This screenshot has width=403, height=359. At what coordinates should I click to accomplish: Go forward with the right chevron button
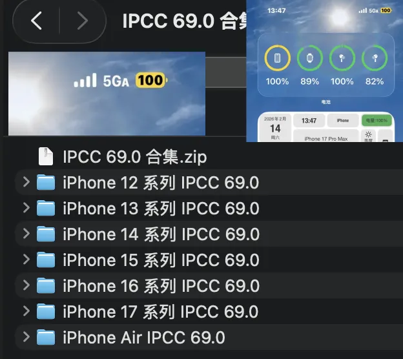coord(83,21)
